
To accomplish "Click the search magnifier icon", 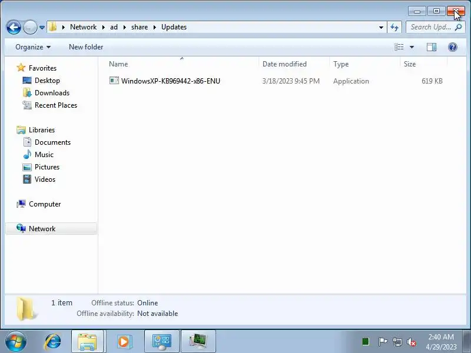I will [459, 27].
